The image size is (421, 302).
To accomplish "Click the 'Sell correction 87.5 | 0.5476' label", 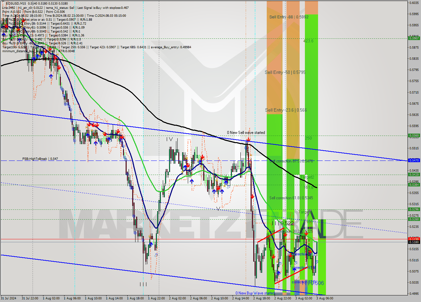I will tap(291, 161).
